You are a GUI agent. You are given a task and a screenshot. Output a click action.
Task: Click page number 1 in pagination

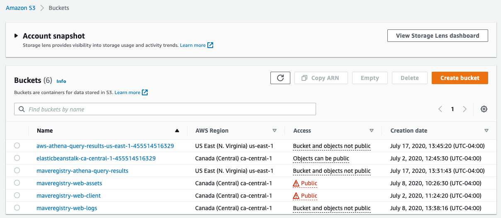[x=452, y=109]
